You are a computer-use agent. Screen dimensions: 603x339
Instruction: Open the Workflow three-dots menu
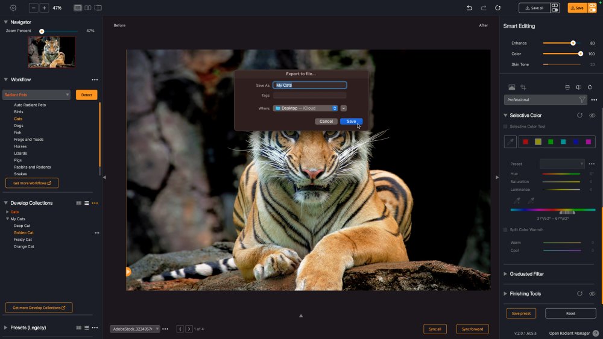point(95,80)
